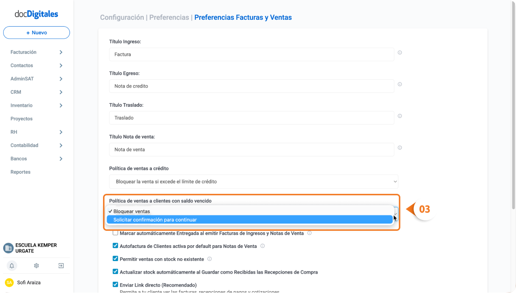Select Solicitar confirmación para continuar option
Viewport: 516px width, 293px height.
click(249, 220)
